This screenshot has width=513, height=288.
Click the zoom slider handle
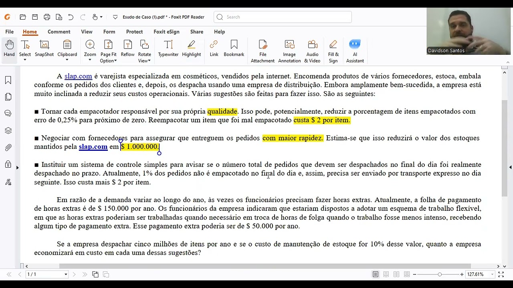click(440, 274)
